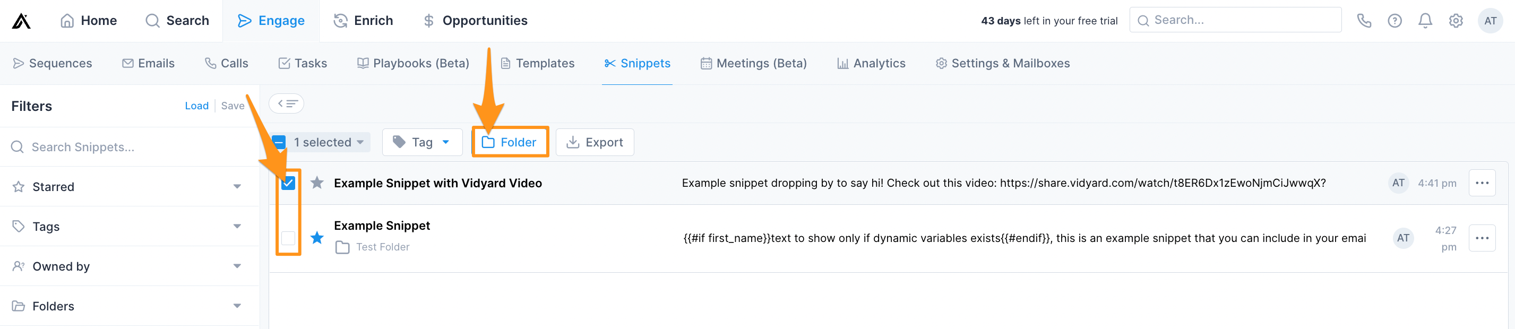This screenshot has height=329, width=1515.
Task: Go to the Enrich menu
Action: point(363,21)
